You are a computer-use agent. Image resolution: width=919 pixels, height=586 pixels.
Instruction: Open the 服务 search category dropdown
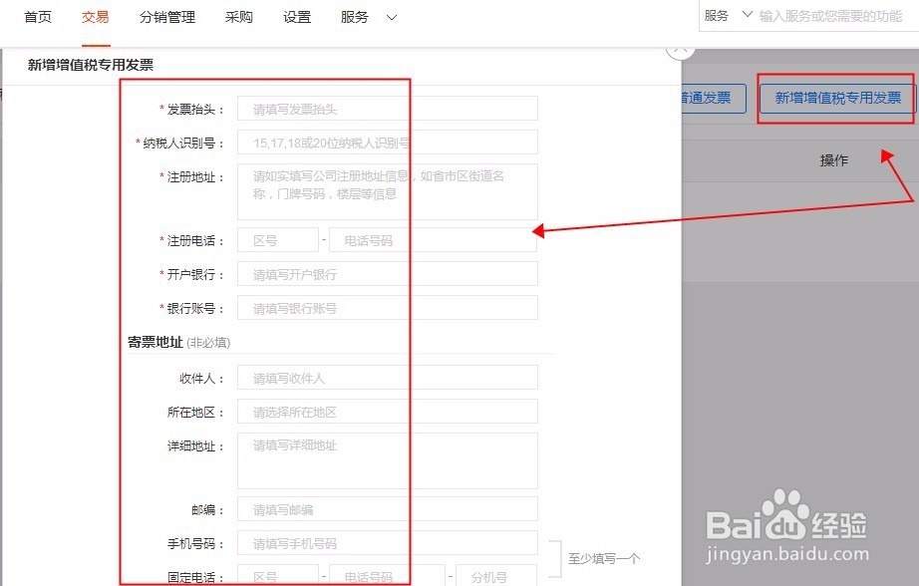[x=728, y=15]
